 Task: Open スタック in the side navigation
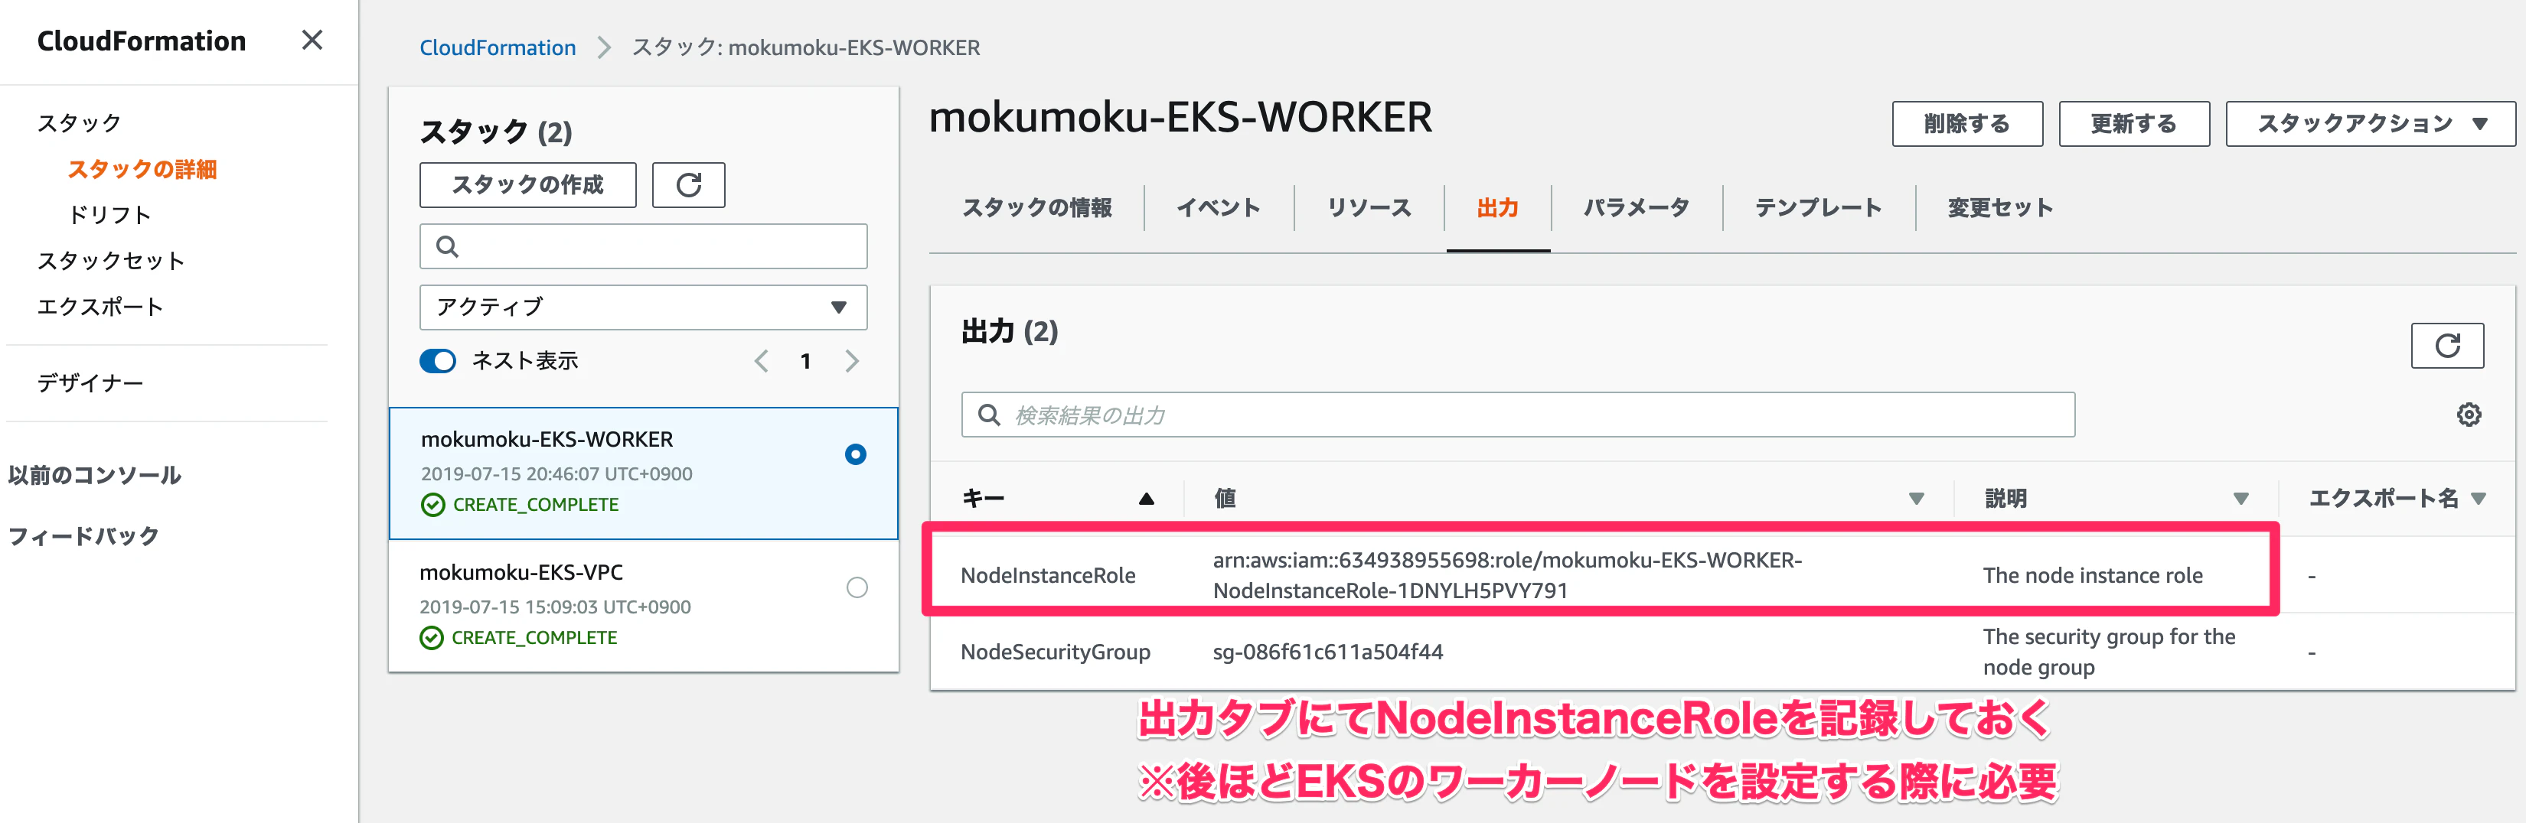tap(80, 123)
